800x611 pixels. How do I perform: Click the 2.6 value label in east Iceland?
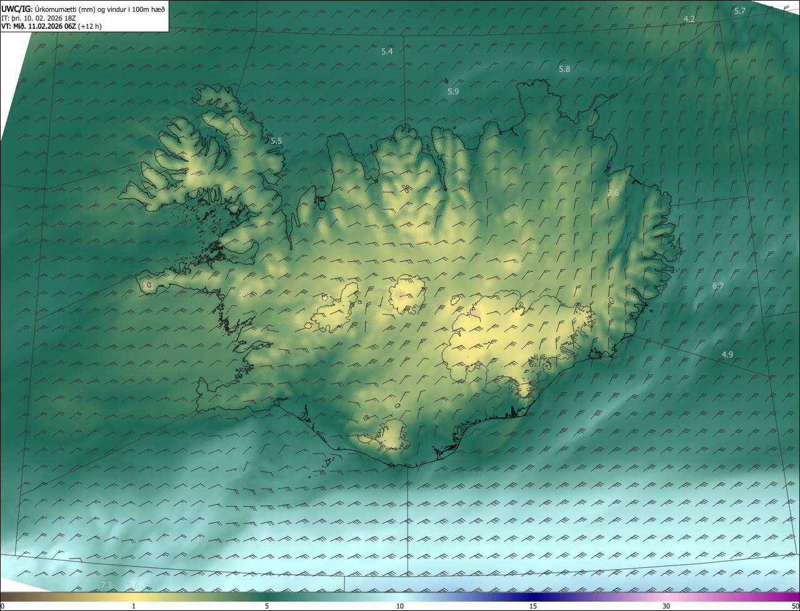(613, 192)
